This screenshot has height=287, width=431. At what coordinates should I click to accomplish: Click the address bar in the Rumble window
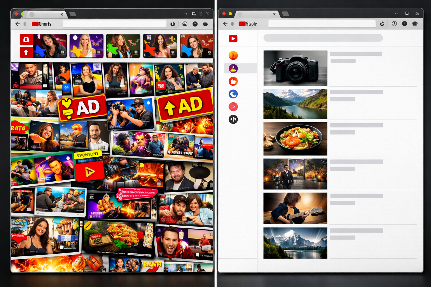click(x=321, y=24)
